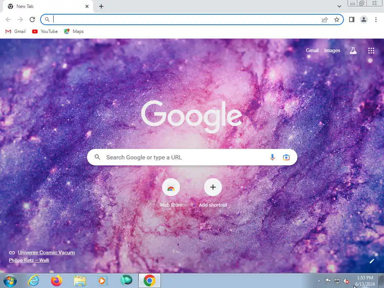
Task: Open the Windows Start menu
Action: 10,280
